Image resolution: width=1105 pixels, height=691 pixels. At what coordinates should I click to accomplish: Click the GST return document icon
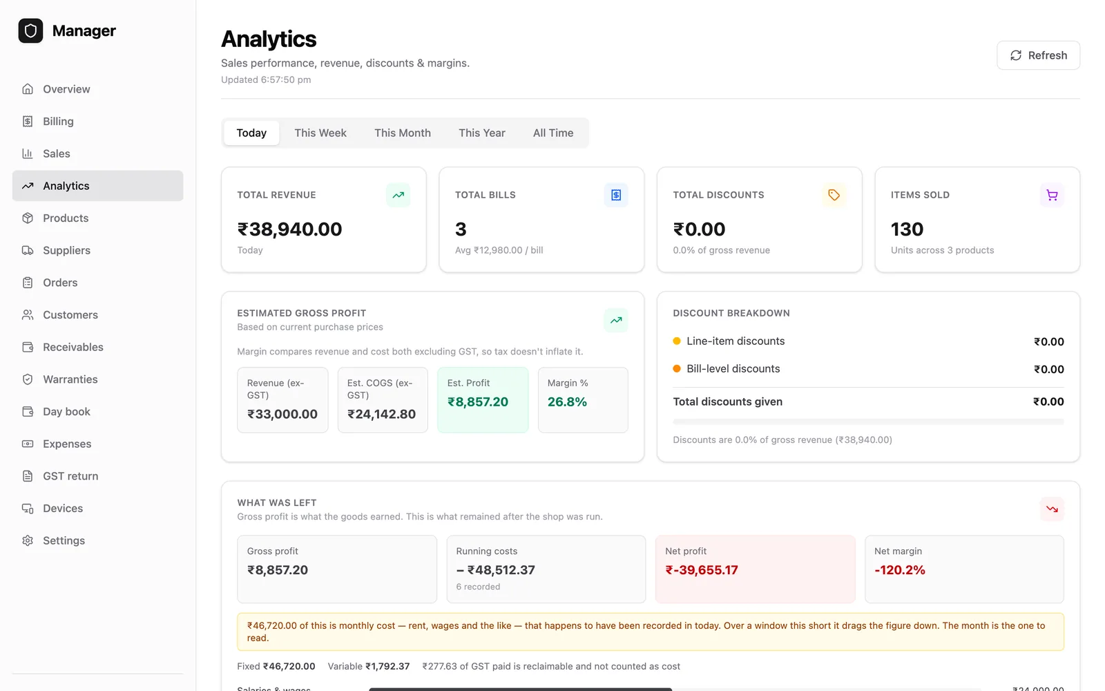(28, 476)
